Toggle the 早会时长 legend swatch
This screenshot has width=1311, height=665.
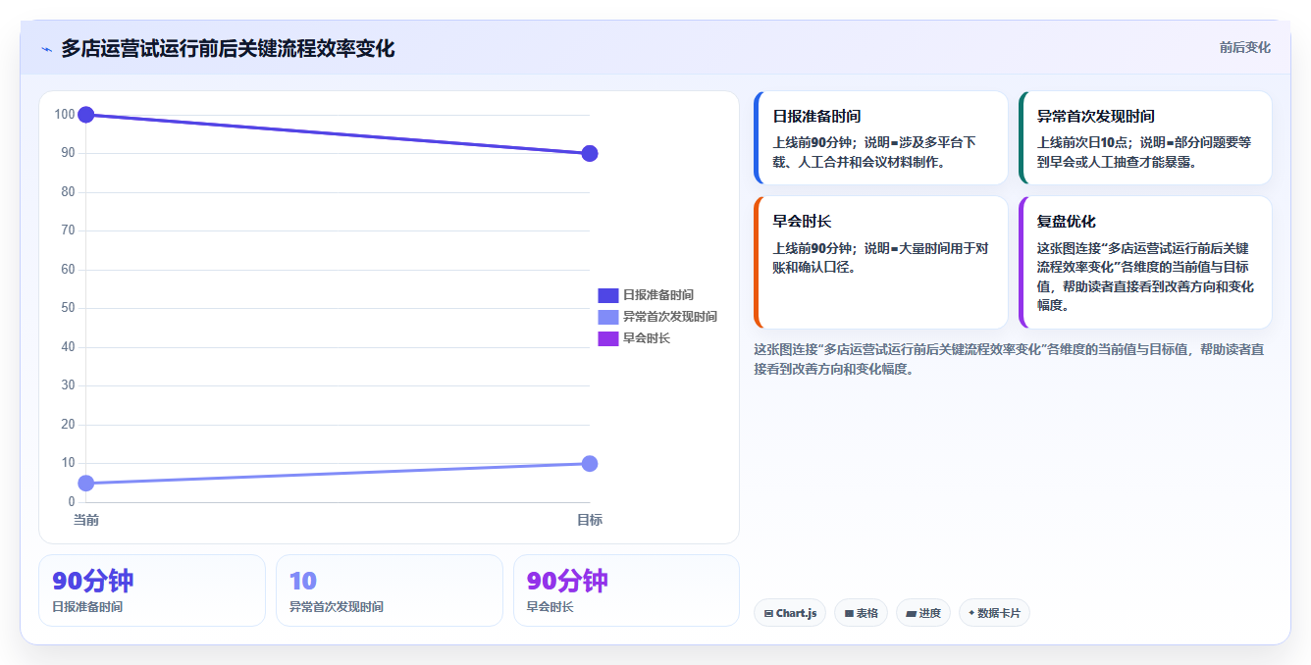coord(607,338)
